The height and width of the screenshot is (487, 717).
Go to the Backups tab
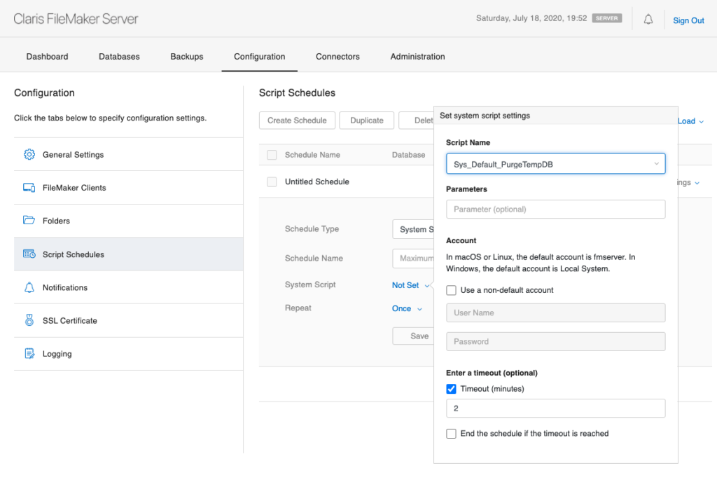(186, 56)
